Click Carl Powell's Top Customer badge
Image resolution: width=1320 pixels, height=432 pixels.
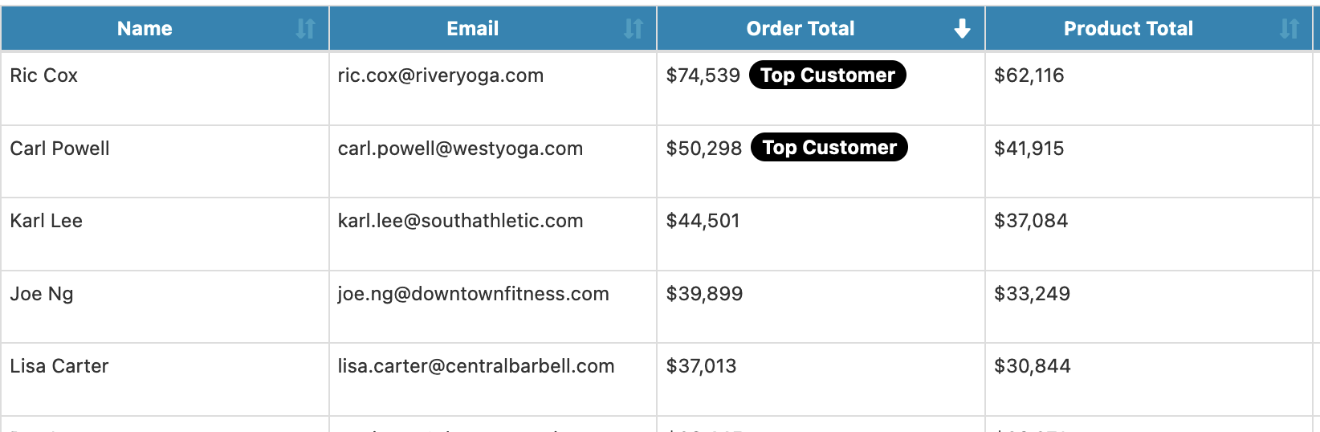829,148
